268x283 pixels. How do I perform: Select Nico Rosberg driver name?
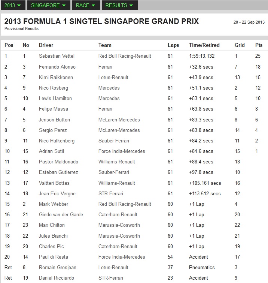54,88
